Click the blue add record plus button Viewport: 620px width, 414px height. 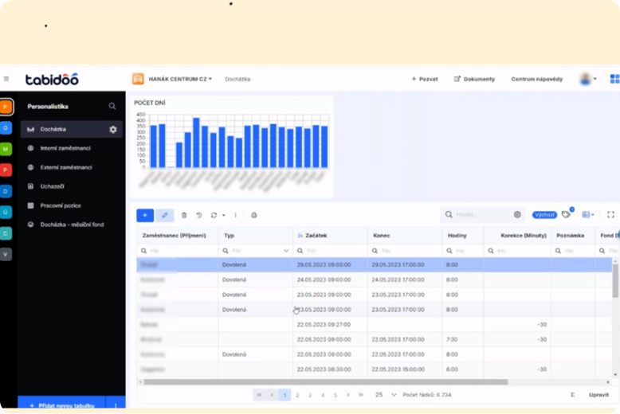tap(145, 215)
